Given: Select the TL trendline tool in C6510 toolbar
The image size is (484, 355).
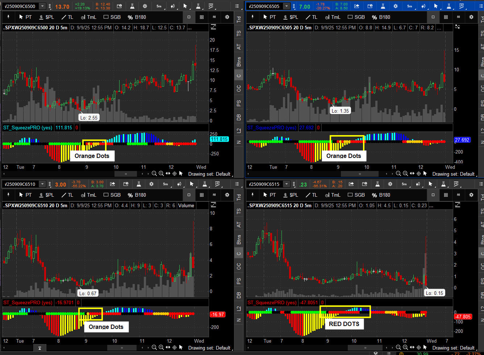Looking at the screenshot, I should (x=67, y=195).
